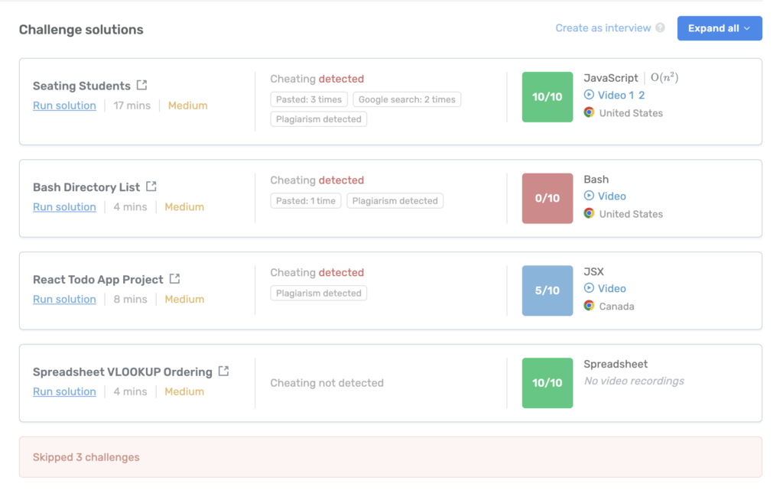Open Bash Directory List external link icon
This screenshot has width=783, height=490.
click(151, 186)
